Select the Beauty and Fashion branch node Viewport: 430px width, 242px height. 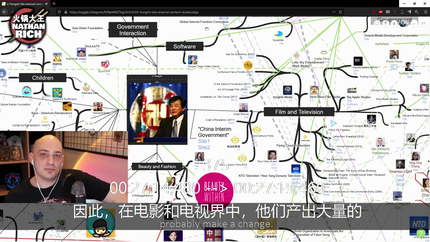point(157,166)
